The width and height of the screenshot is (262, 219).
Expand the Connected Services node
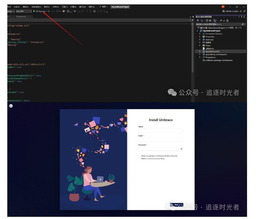[200, 34]
